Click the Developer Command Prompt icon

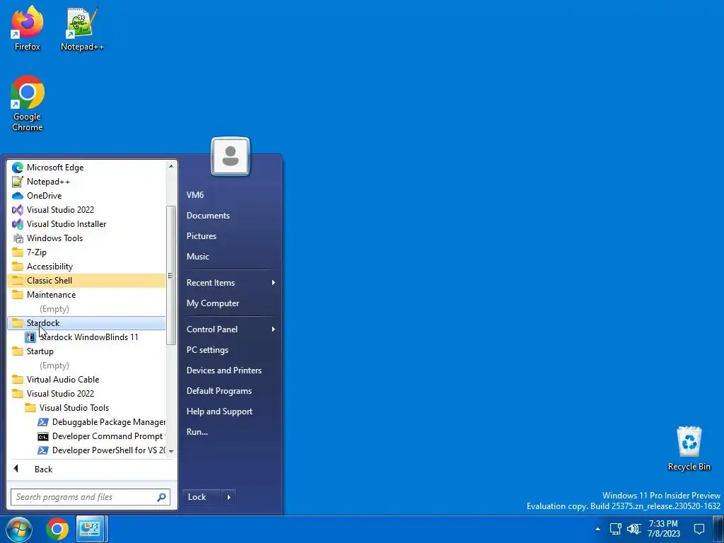point(43,436)
